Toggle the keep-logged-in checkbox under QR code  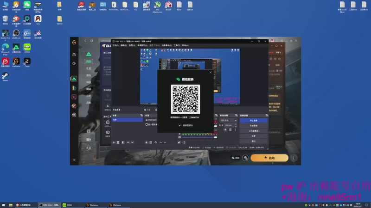coord(180,125)
